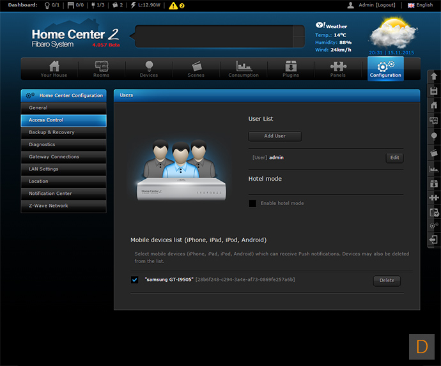Image resolution: width=441 pixels, height=366 pixels.
Task: Click the calendar check icon in side toolbar
Action: click(x=434, y=213)
